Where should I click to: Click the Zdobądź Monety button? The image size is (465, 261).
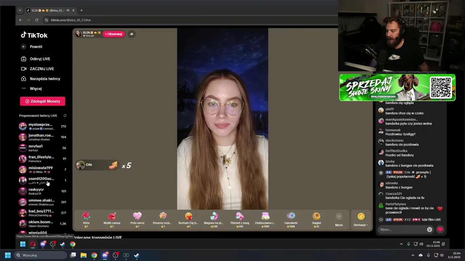(x=43, y=101)
